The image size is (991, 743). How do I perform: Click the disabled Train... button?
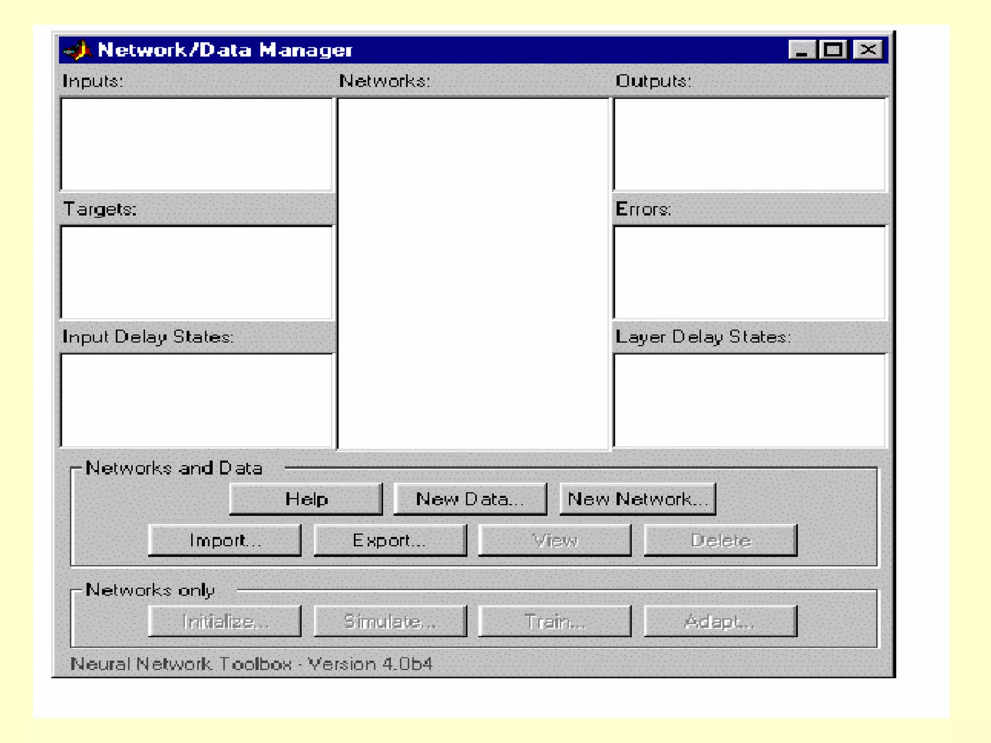click(x=555, y=621)
